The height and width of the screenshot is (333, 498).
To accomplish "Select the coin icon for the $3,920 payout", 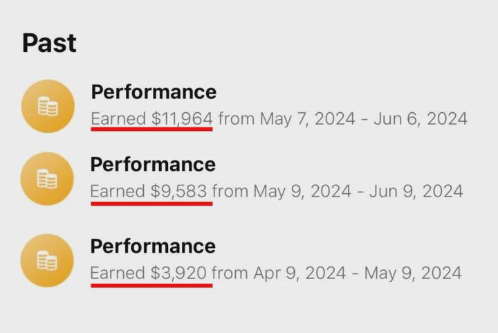I will [x=48, y=260].
